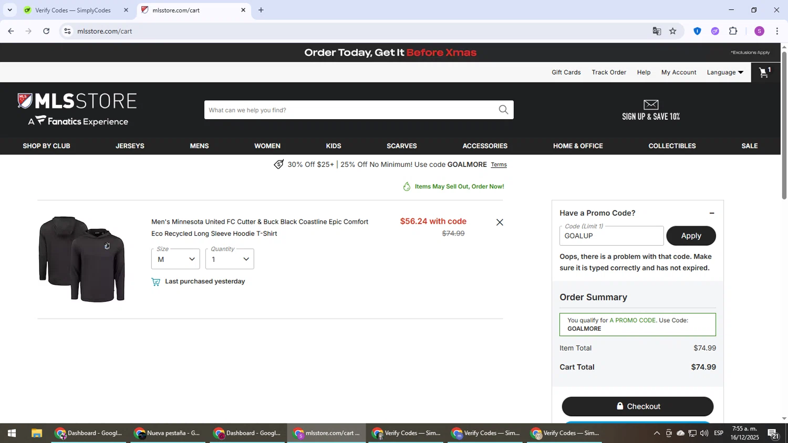Open the HOME & OFFICE menu
This screenshot has height=443, width=788.
coord(578,146)
